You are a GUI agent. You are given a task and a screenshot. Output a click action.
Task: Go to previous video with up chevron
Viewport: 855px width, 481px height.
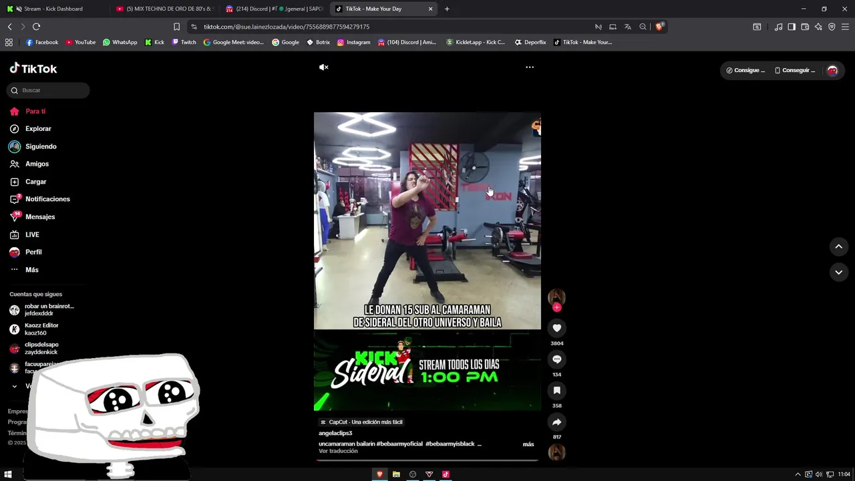click(x=838, y=247)
